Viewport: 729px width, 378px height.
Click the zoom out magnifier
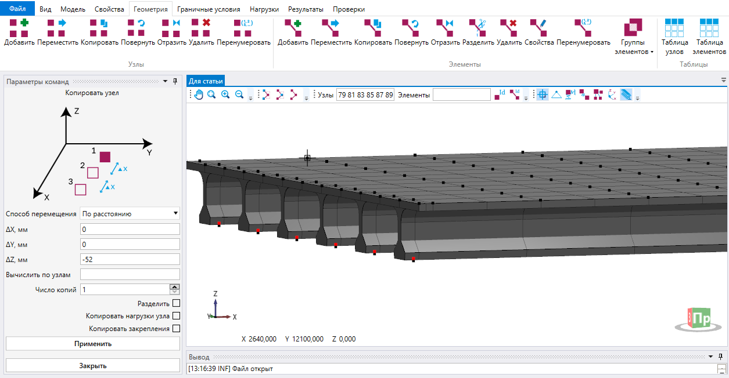tap(238, 95)
